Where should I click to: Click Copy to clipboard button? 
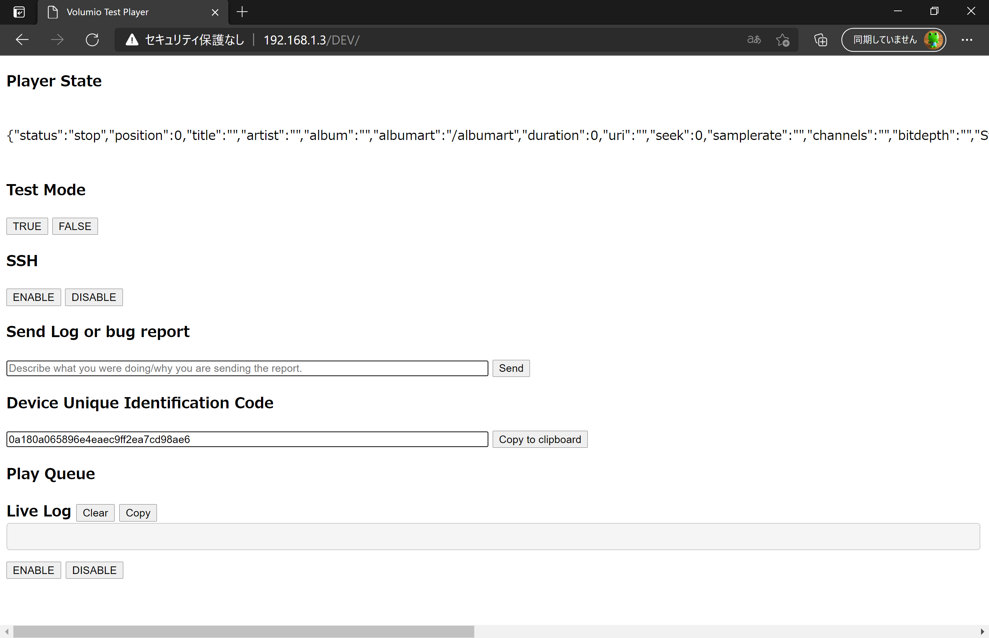[x=539, y=439]
